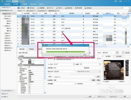Click the choose category (选分类) button
This screenshot has height=100, width=131.
pyautogui.click(x=127, y=53)
